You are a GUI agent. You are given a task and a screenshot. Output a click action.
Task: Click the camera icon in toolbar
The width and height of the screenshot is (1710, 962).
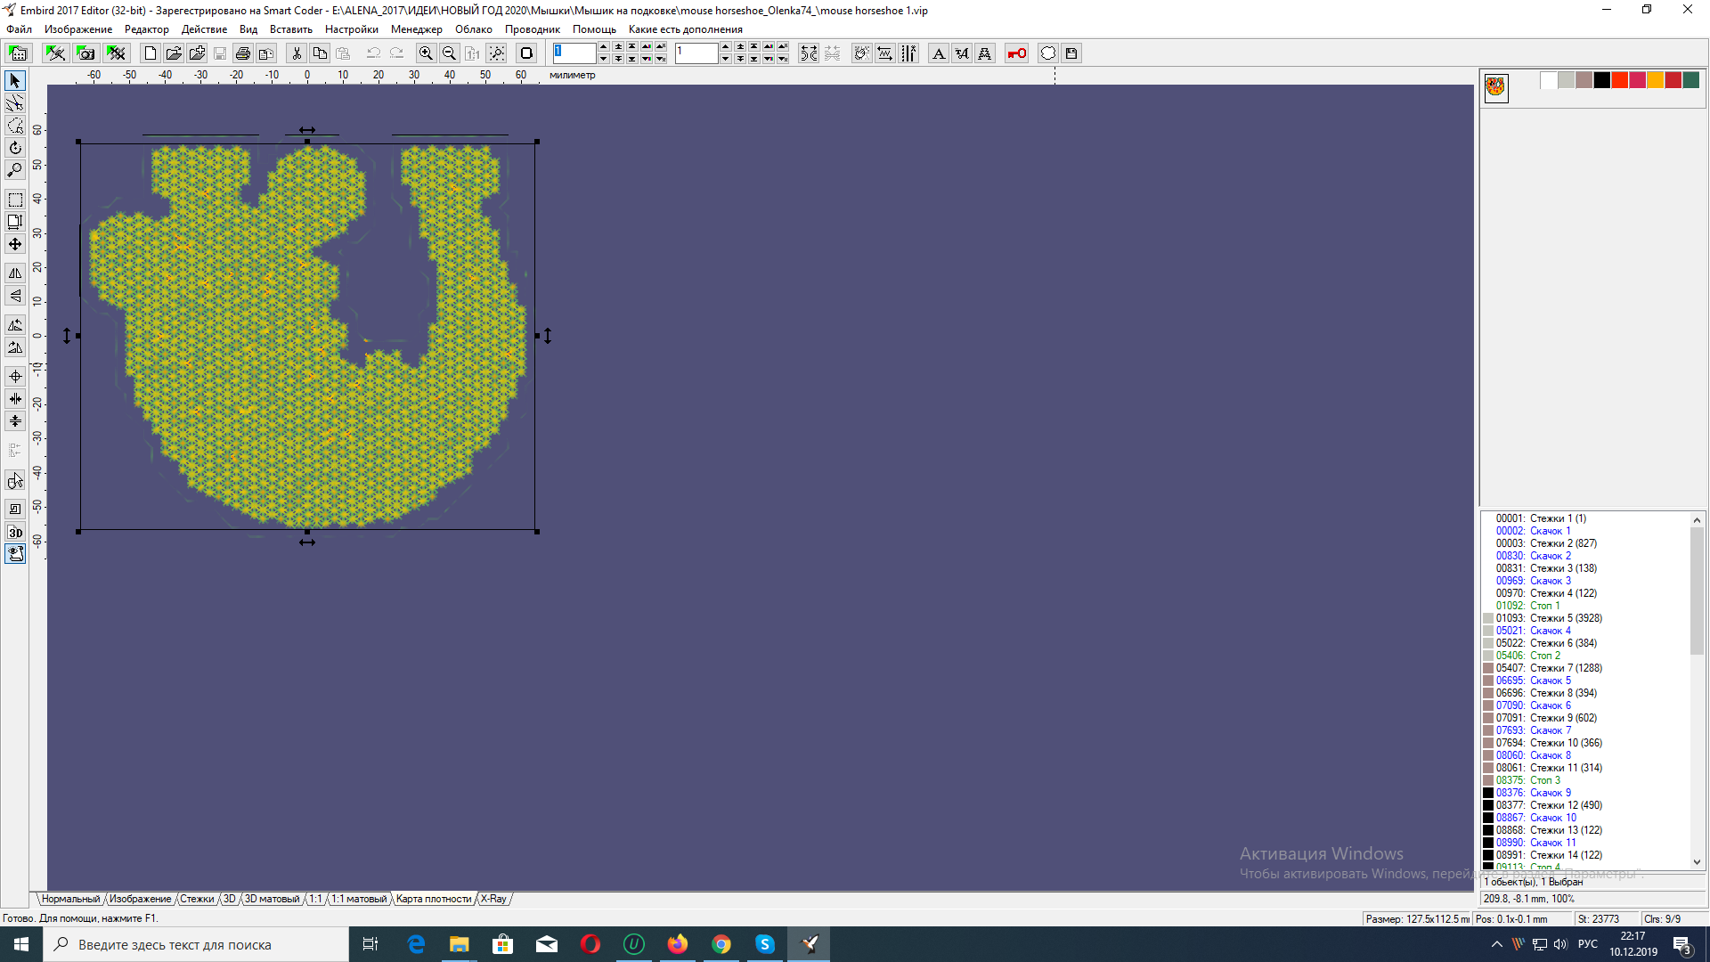click(85, 53)
